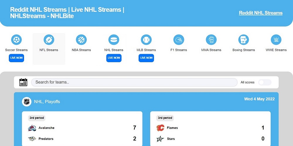Open the NBA Streams label

(x=81, y=50)
